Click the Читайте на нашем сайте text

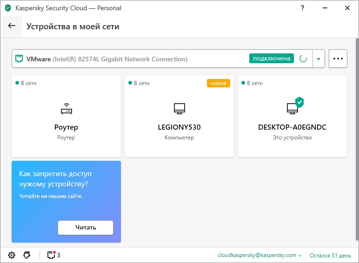[51, 196]
